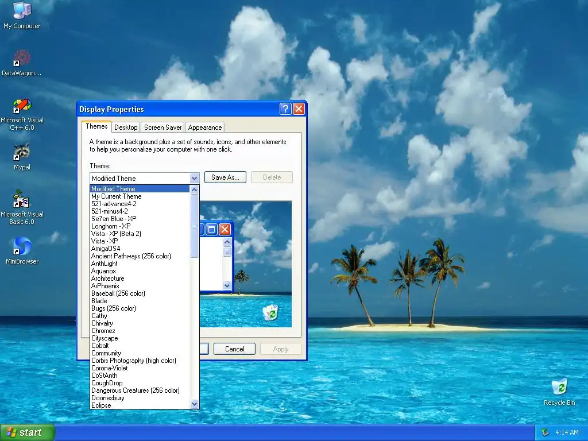Select the Blade theme
Viewport: 588px width, 441px height.
(x=140, y=301)
